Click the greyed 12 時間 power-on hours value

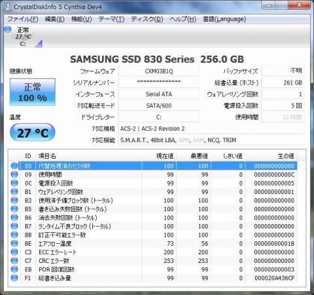point(283,117)
